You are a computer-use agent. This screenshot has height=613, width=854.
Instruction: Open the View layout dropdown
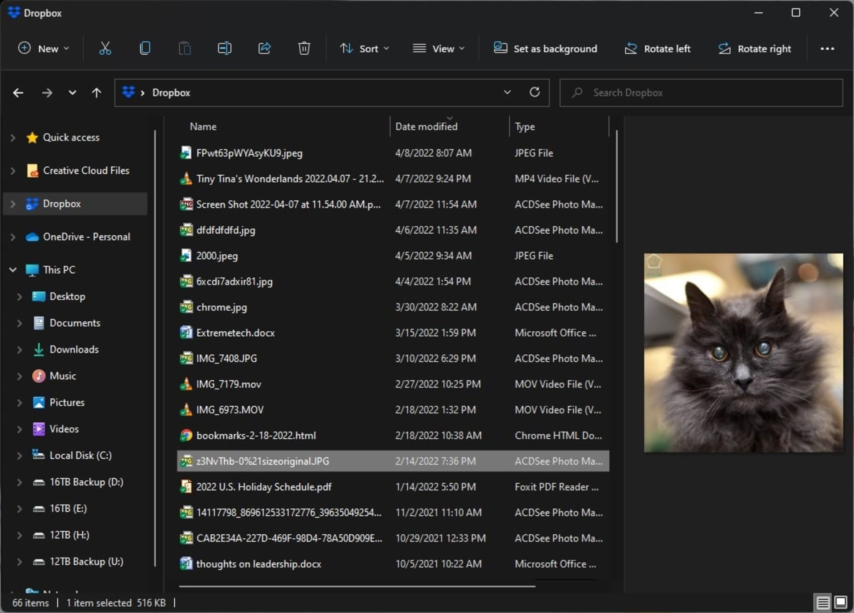pyautogui.click(x=438, y=48)
